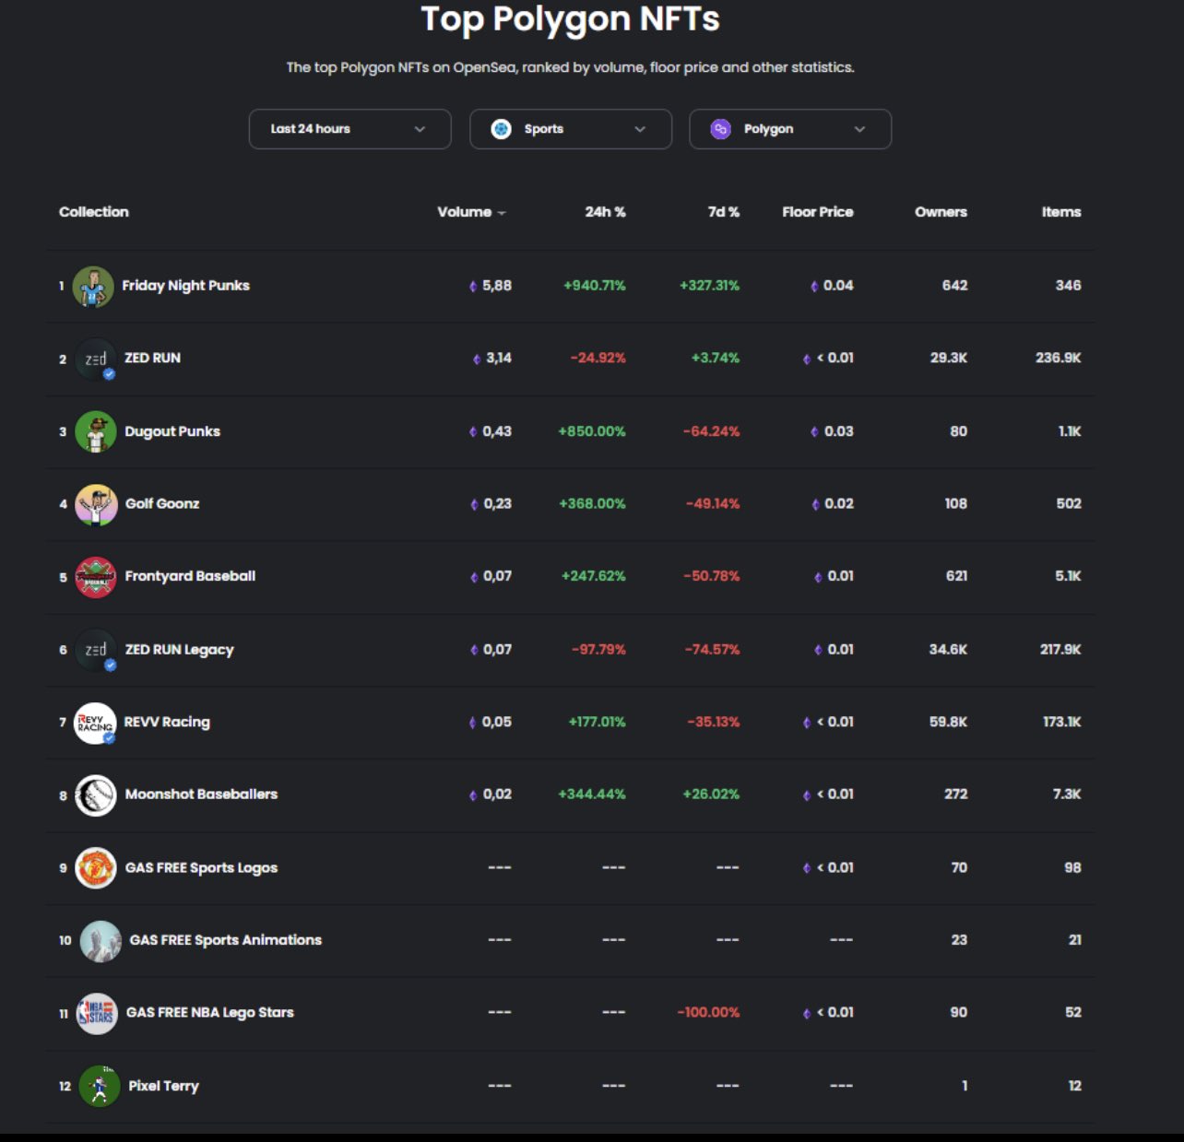1184x1142 pixels.
Task: Click the -24.92% 24h change
Action: (x=598, y=358)
